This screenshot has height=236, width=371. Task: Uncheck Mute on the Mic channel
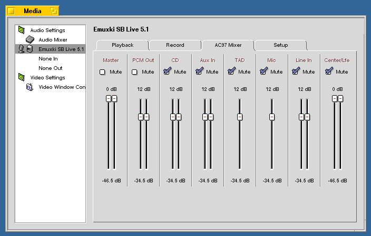(263, 72)
